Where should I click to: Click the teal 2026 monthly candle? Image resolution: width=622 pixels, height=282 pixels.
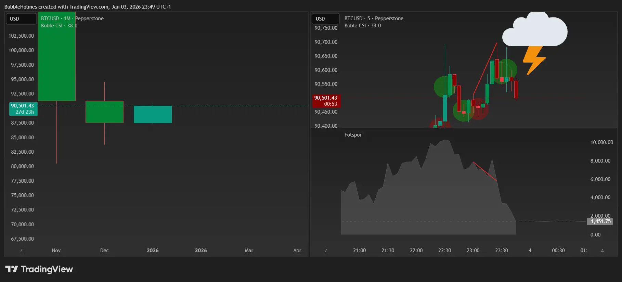tap(153, 114)
